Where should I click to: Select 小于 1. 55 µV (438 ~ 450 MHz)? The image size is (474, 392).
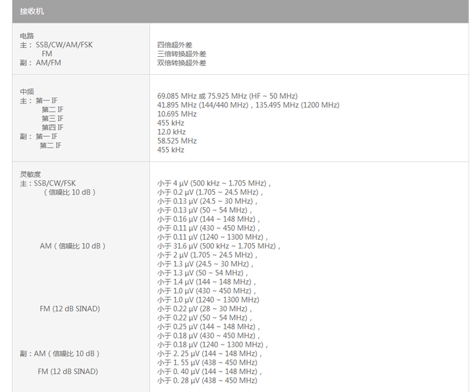click(208, 363)
